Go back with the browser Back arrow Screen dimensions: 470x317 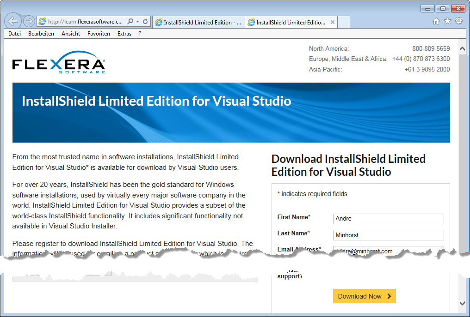point(13,21)
